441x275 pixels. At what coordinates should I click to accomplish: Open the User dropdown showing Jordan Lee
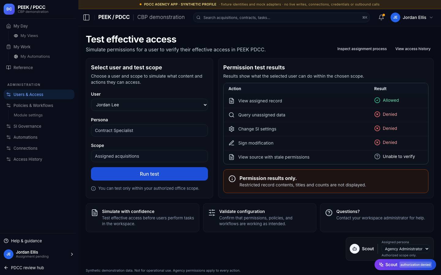click(149, 105)
